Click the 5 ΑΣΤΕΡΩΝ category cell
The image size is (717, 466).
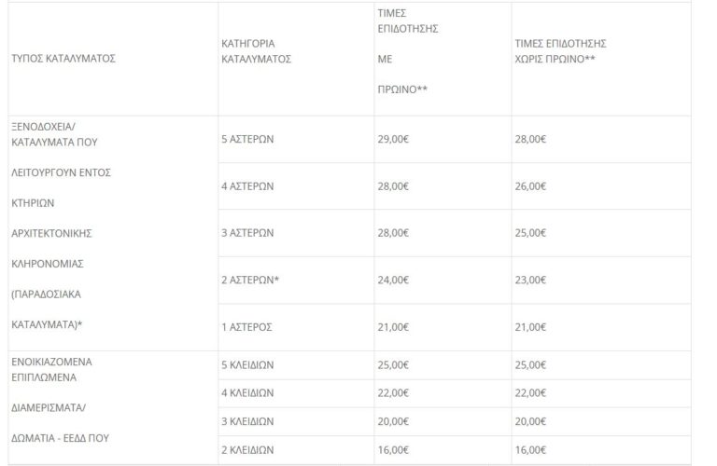[x=248, y=139]
